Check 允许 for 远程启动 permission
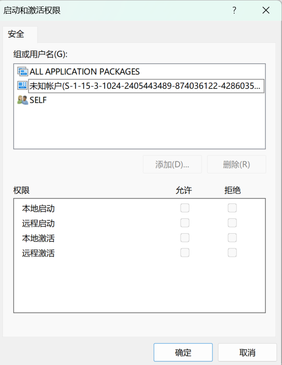Viewport: 282px width, 365px height. coord(185,222)
